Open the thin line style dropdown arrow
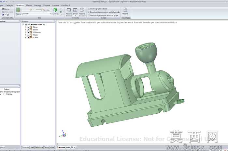 pos(34,10)
